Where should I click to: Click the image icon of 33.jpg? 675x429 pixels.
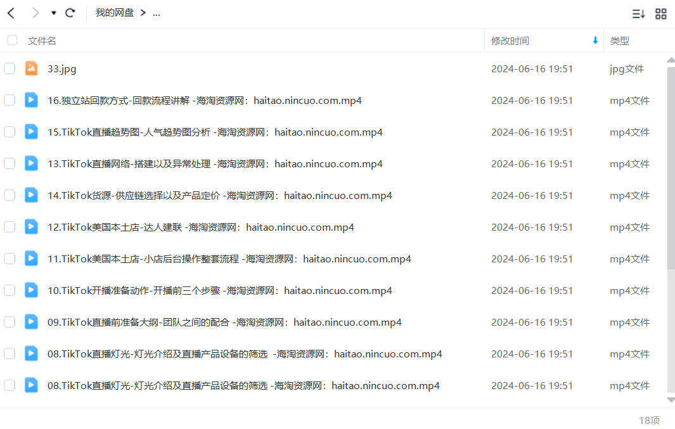(31, 68)
